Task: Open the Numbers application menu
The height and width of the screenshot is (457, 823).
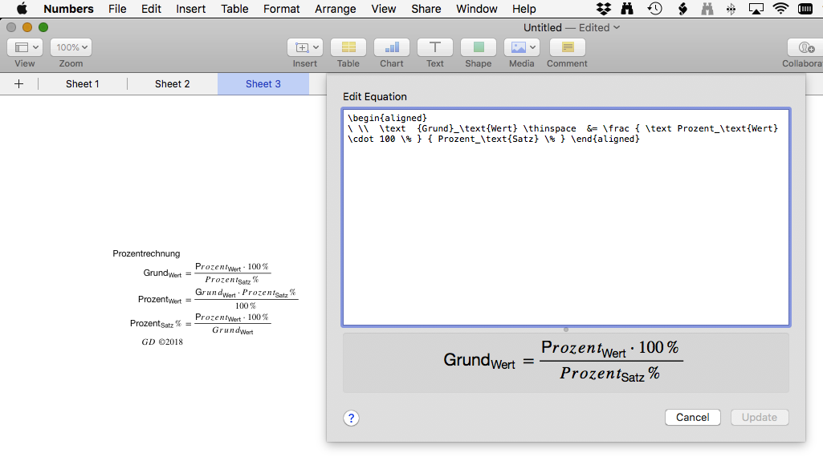Action: coord(68,9)
